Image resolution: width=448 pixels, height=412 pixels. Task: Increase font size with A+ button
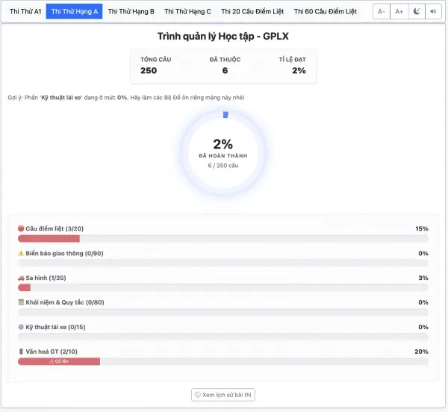(x=399, y=12)
